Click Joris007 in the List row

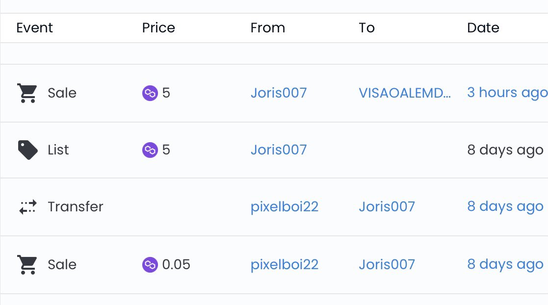pyautogui.click(x=279, y=150)
